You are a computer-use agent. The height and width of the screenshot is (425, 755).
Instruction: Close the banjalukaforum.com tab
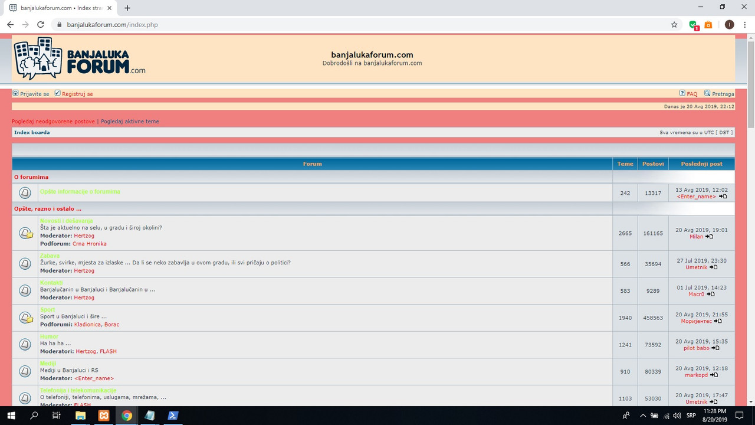[109, 8]
